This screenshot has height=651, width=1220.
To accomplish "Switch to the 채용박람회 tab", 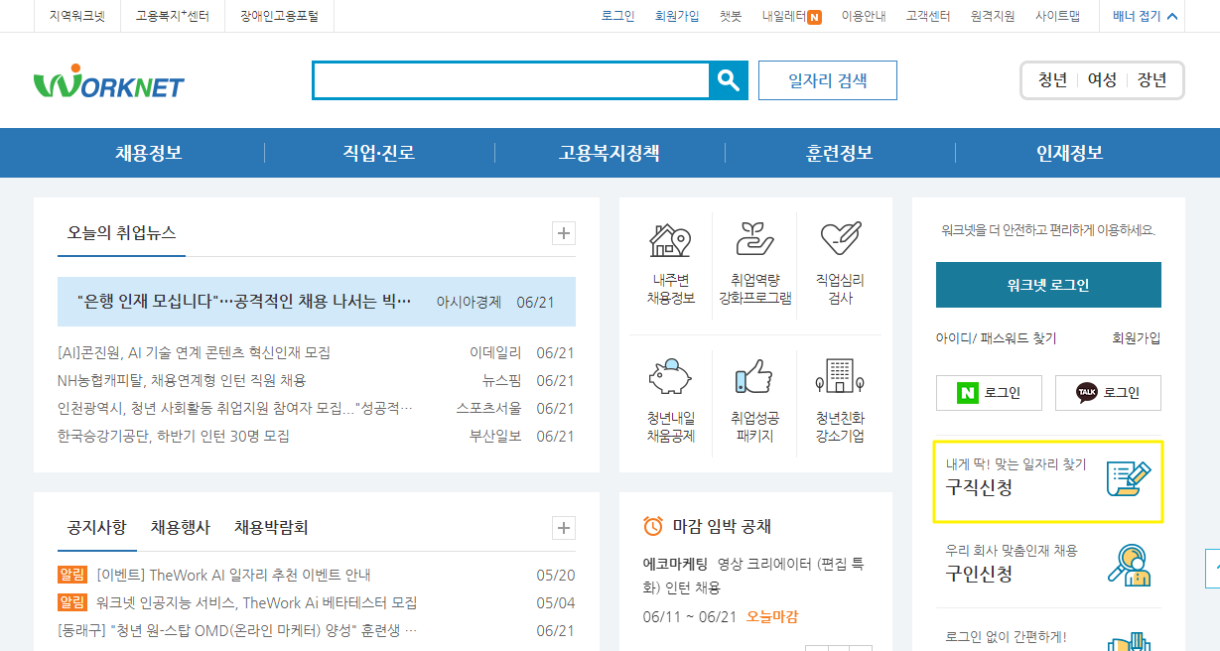I will tap(271, 527).
